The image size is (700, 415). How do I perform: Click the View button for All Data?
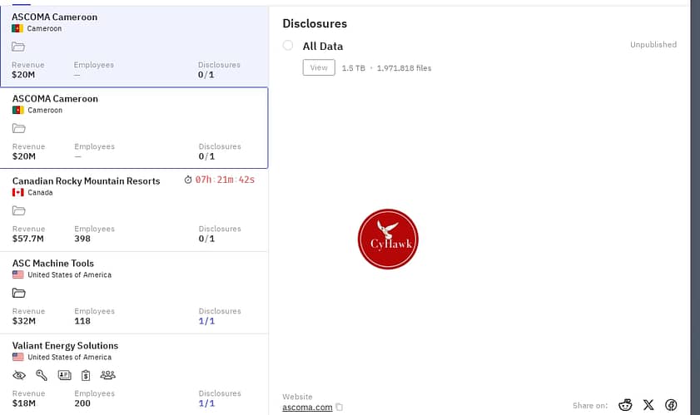pos(319,67)
